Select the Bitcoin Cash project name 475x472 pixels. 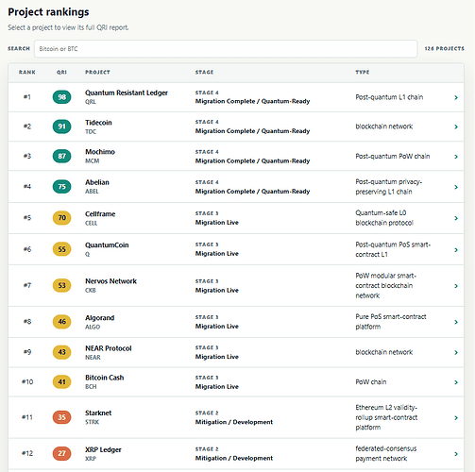point(104,378)
